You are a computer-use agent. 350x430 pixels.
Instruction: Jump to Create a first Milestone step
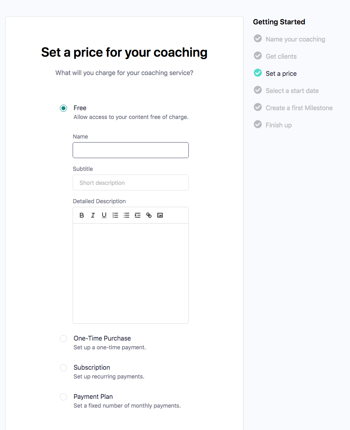tap(299, 108)
